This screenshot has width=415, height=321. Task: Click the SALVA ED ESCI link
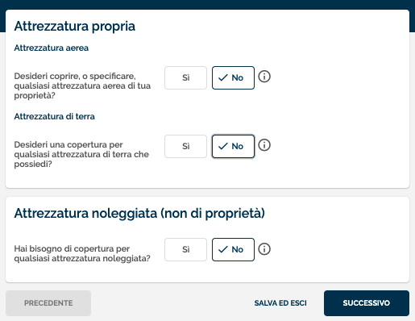click(x=280, y=303)
